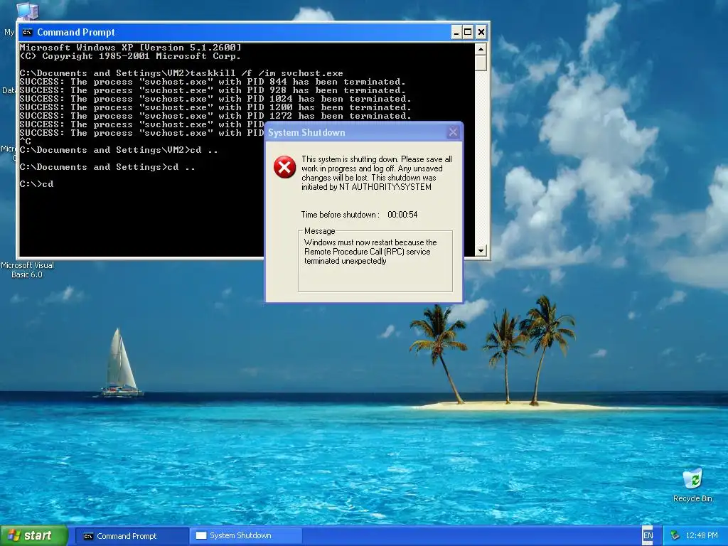Click the disabled System Shutdown close button
Image resolution: width=728 pixels, height=546 pixels.
453,132
